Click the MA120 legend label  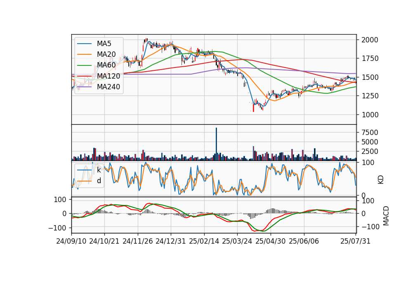click(x=108, y=76)
